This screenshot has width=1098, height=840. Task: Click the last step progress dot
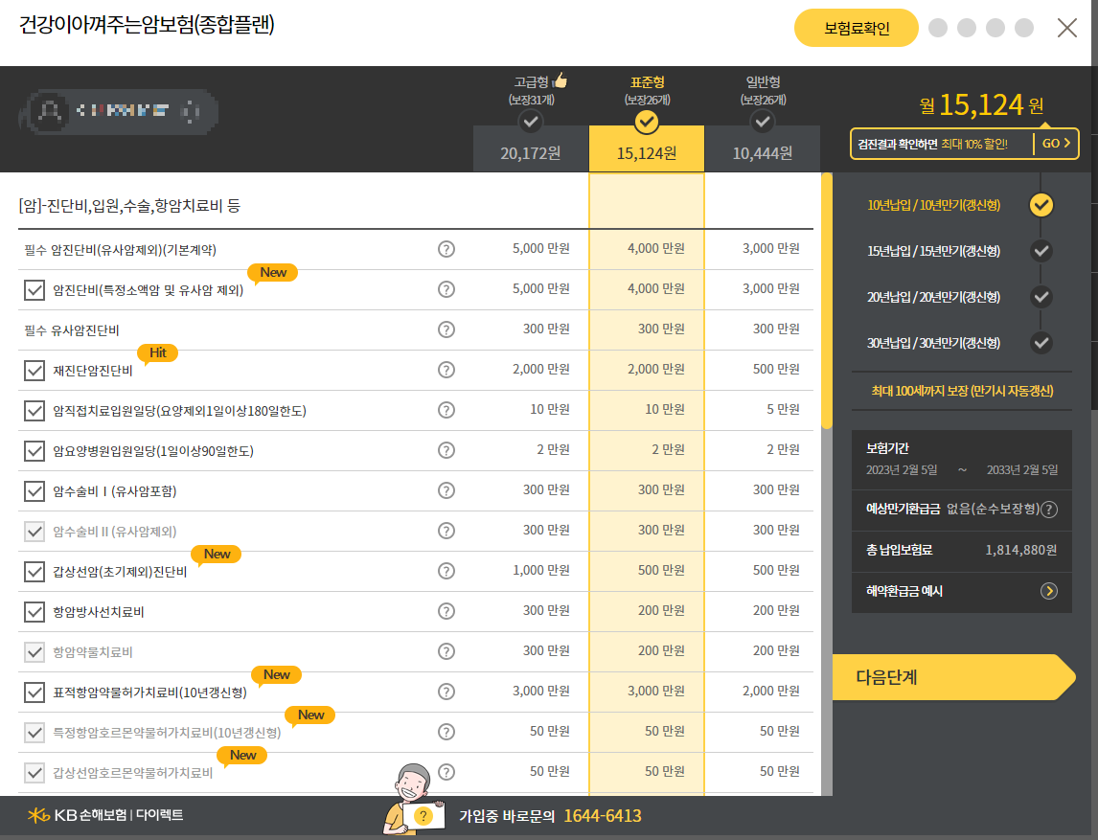coord(1024,28)
